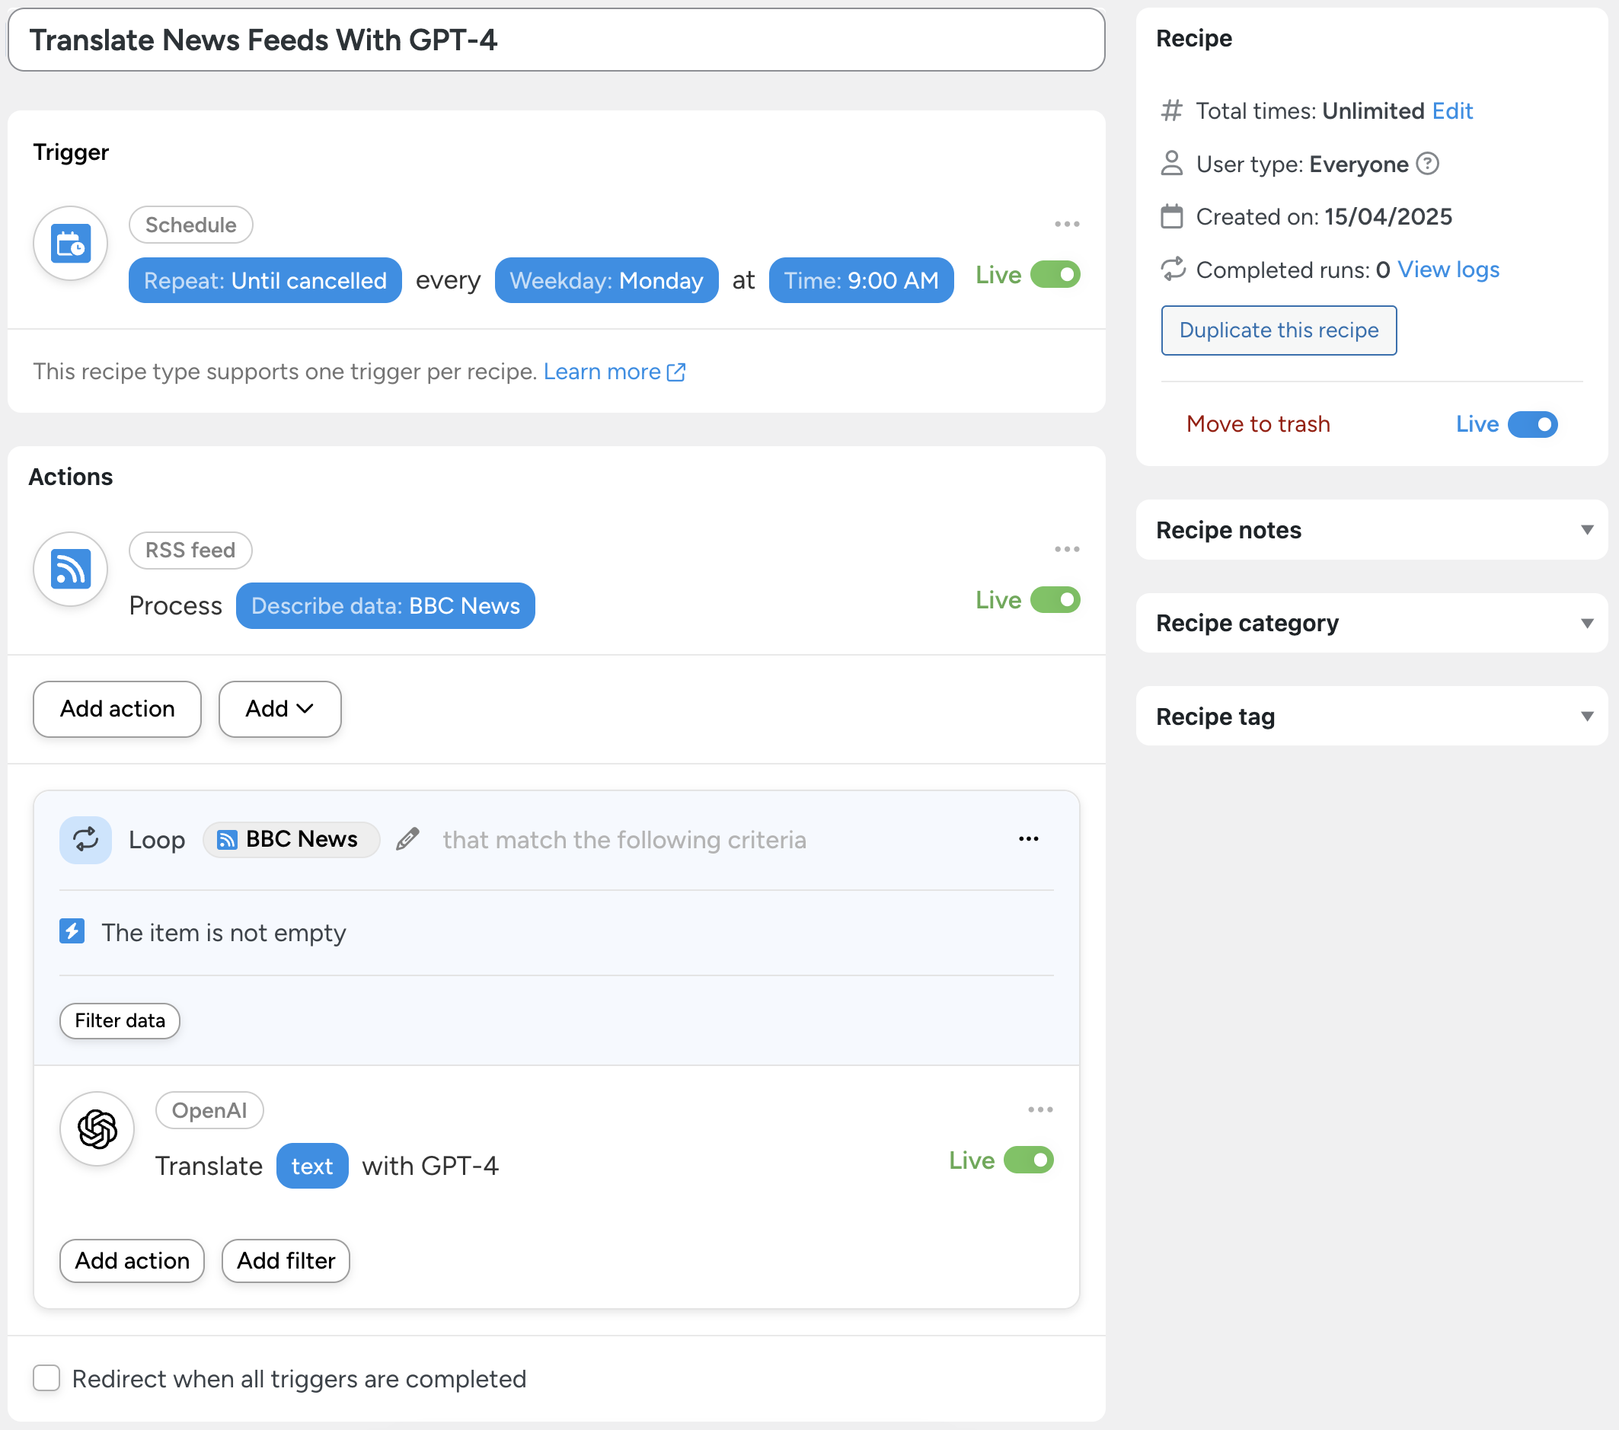Open Loop block three-dot menu
The image size is (1619, 1430).
point(1028,839)
